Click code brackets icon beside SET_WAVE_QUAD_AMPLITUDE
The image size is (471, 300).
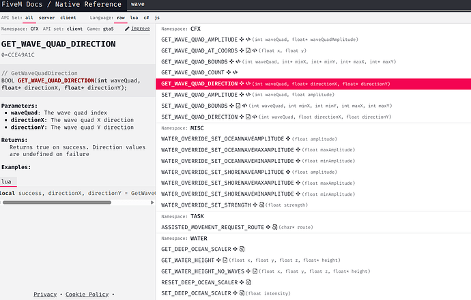pyautogui.click(x=248, y=95)
